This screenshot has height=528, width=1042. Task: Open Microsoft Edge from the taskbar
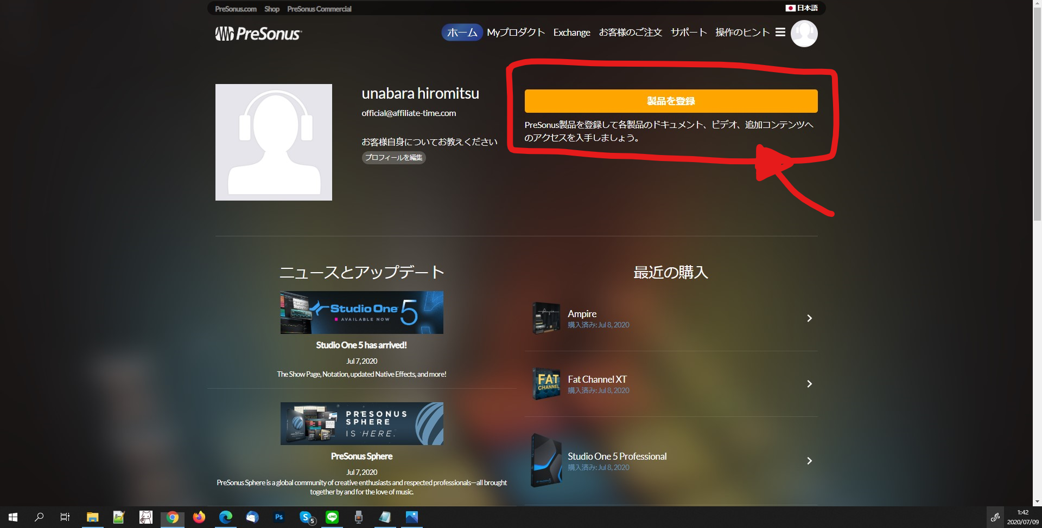click(226, 517)
